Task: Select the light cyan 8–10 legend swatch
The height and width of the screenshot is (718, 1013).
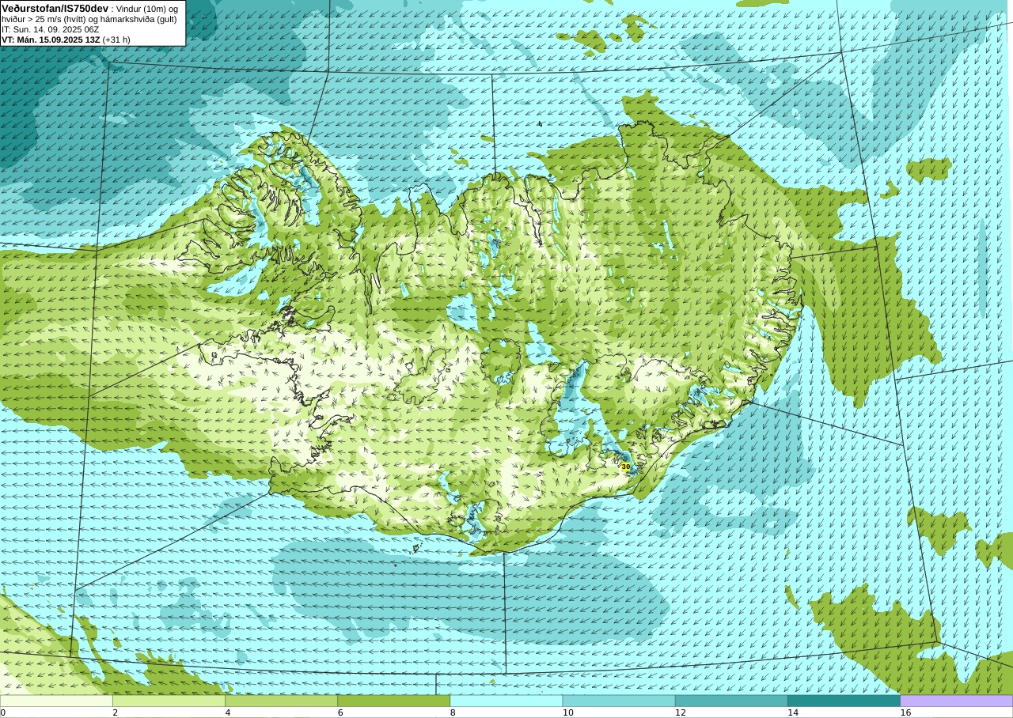Action: pyautogui.click(x=506, y=701)
